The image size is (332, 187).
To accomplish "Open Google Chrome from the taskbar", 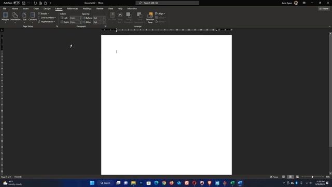I will coord(164,183).
